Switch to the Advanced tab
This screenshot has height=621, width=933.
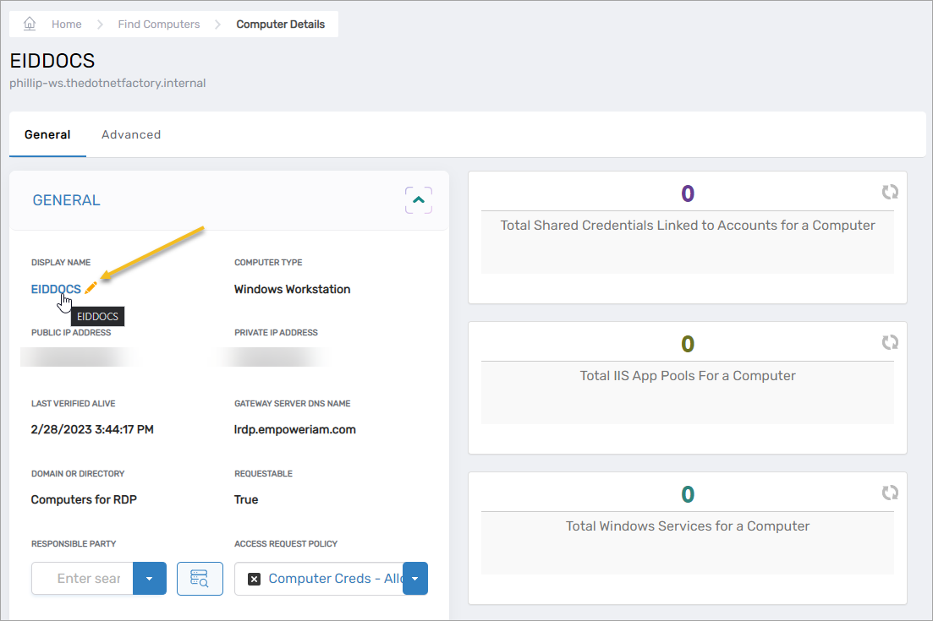click(131, 134)
